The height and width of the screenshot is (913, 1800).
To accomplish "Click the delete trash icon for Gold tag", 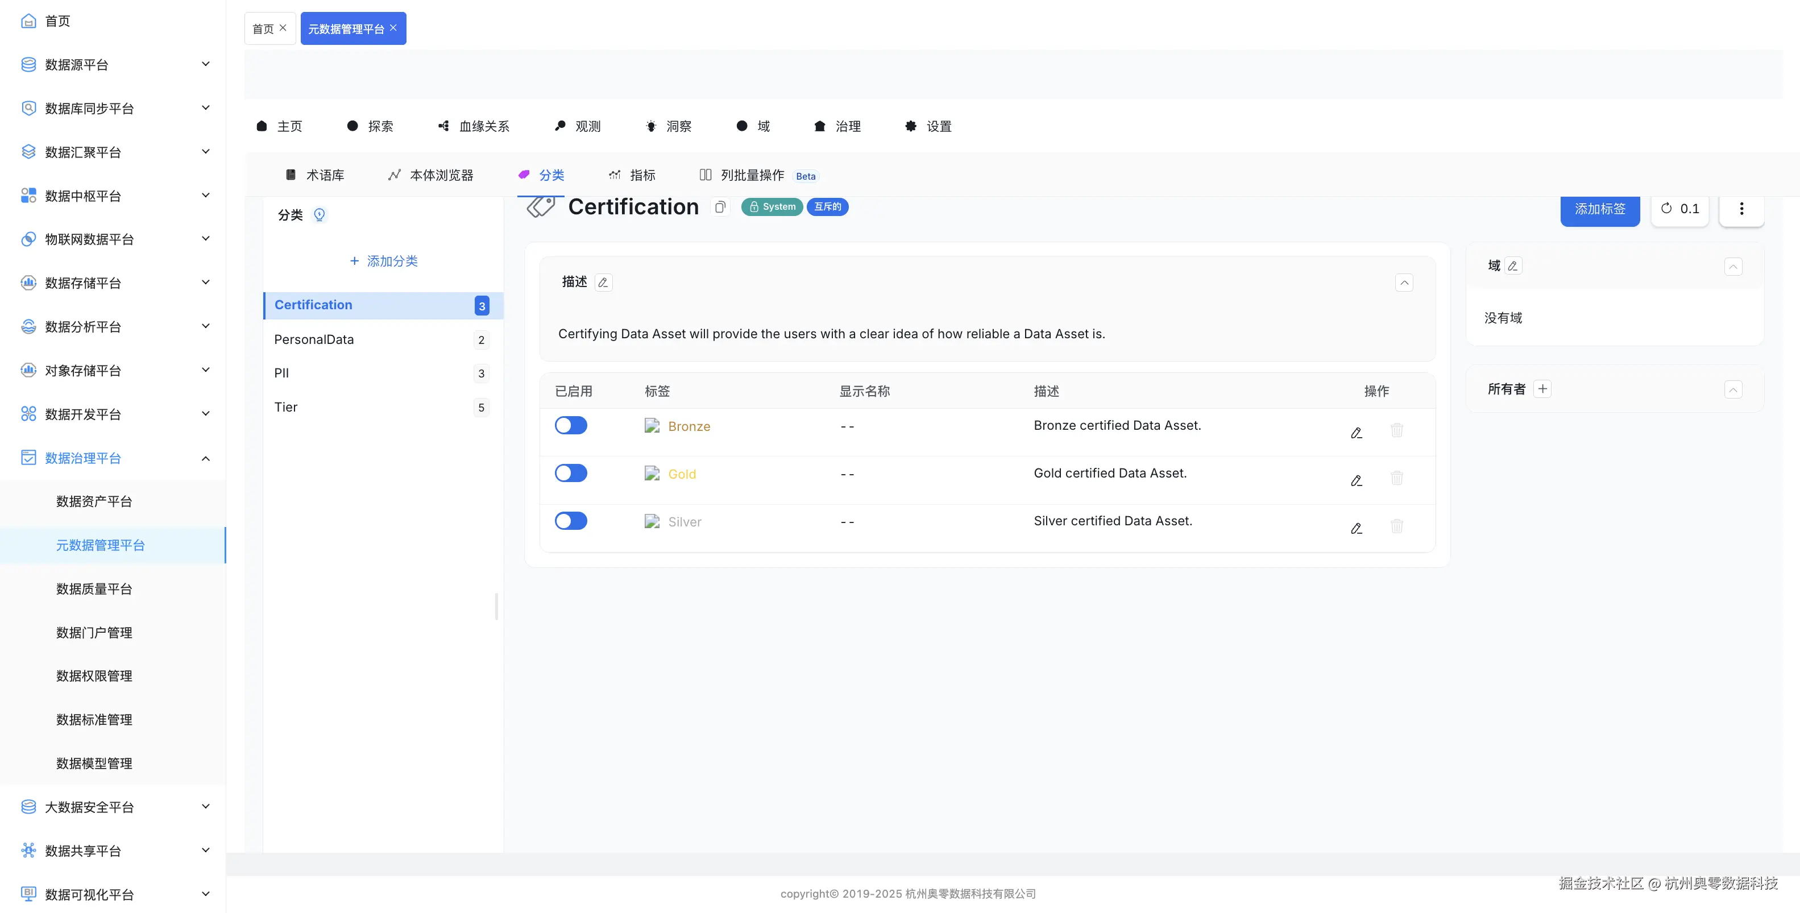I will (x=1396, y=479).
